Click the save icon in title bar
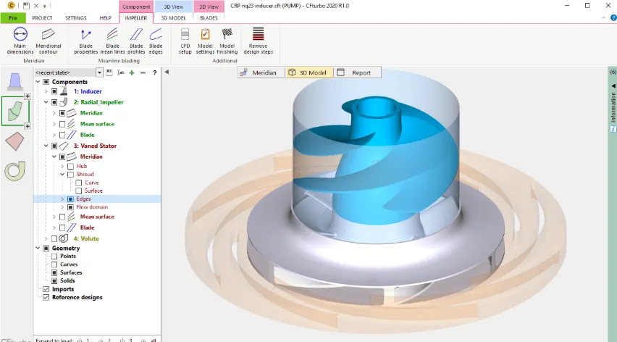The image size is (617, 342). click(26, 6)
